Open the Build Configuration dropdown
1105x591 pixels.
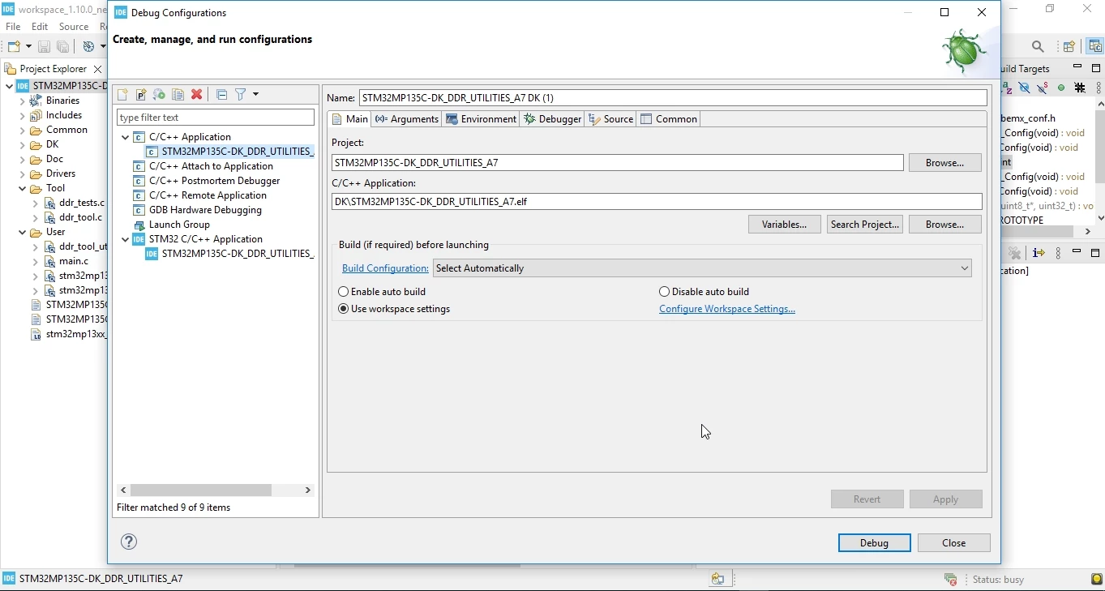[x=703, y=268]
